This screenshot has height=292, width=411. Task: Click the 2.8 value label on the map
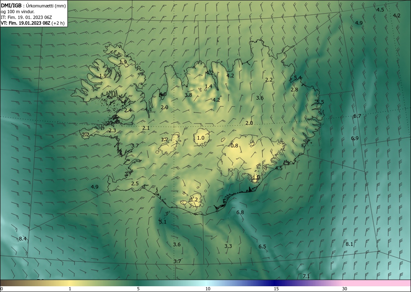pos(294,89)
